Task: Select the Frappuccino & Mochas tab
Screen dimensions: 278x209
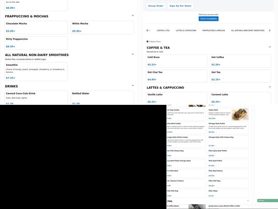Action: (213, 30)
